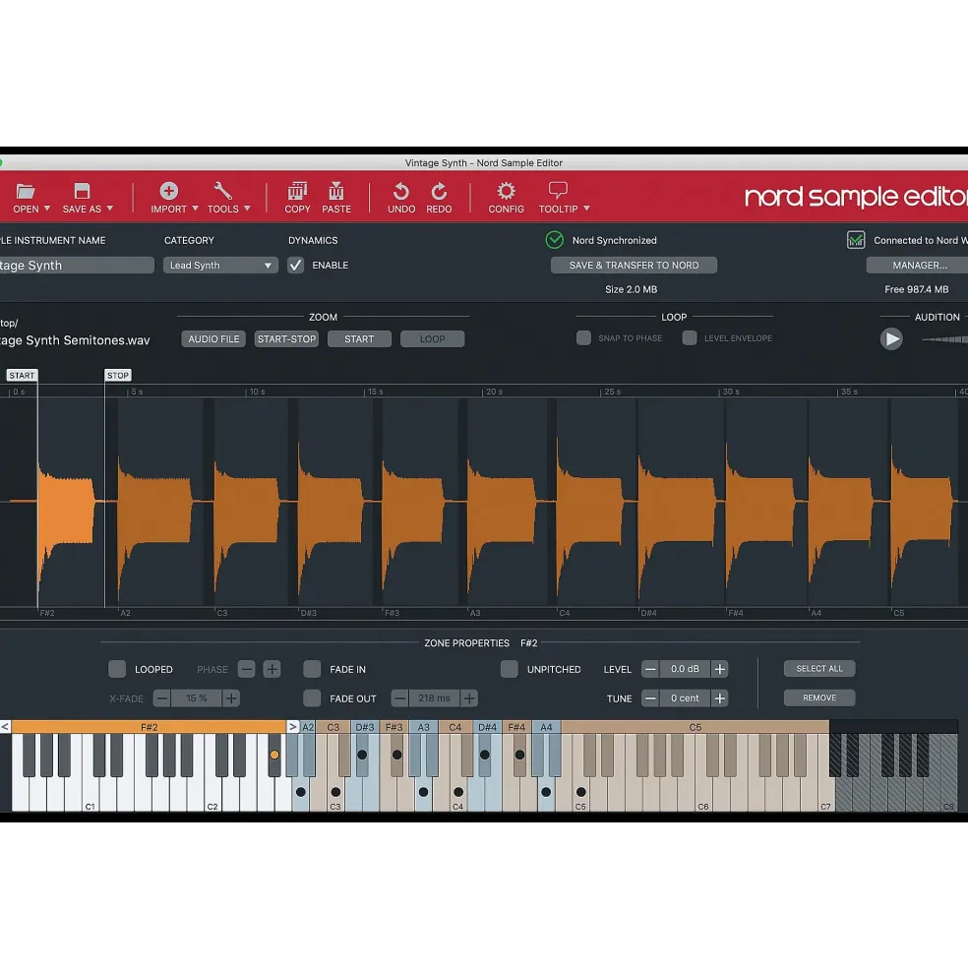Increase X-FADE percentage
968x969 pixels.
pyautogui.click(x=231, y=698)
